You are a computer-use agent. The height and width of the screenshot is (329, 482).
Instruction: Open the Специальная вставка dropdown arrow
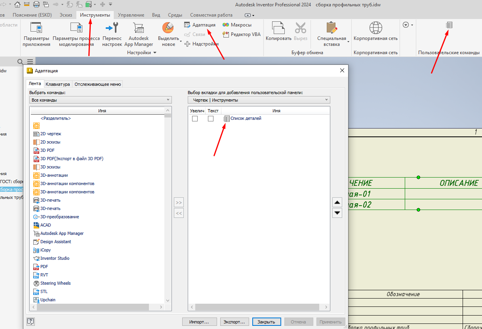[349, 41]
